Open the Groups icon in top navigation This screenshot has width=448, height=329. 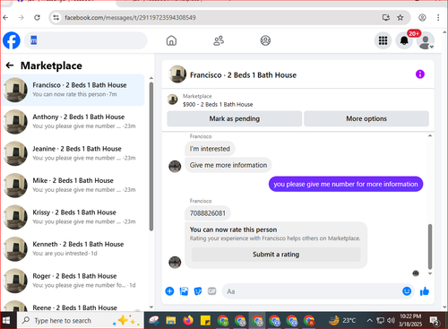265,40
